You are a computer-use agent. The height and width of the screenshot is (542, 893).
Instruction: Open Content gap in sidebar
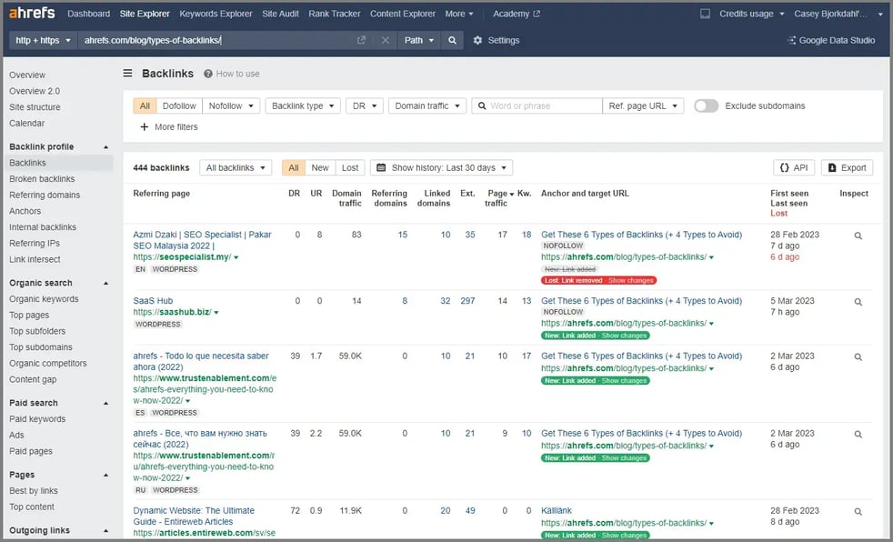click(x=33, y=380)
